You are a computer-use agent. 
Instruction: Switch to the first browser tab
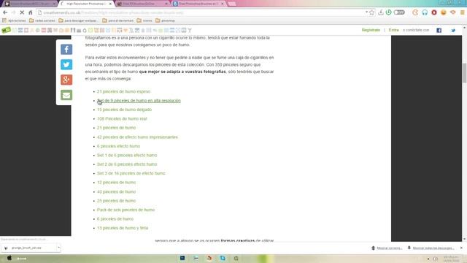pos(30,4)
